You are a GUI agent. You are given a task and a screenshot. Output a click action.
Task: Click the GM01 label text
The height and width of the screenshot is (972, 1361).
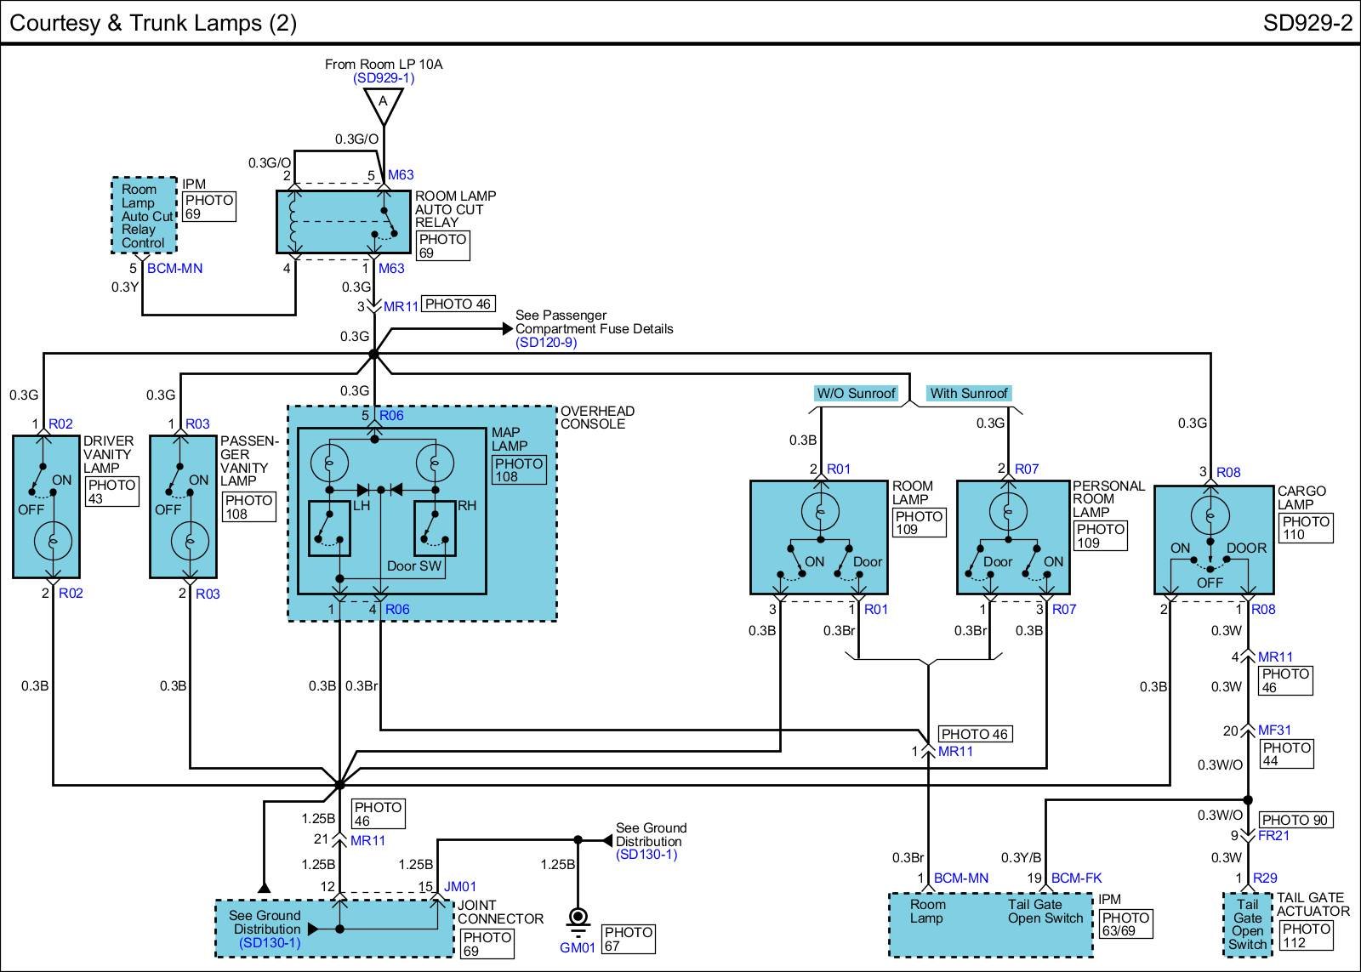click(x=578, y=948)
